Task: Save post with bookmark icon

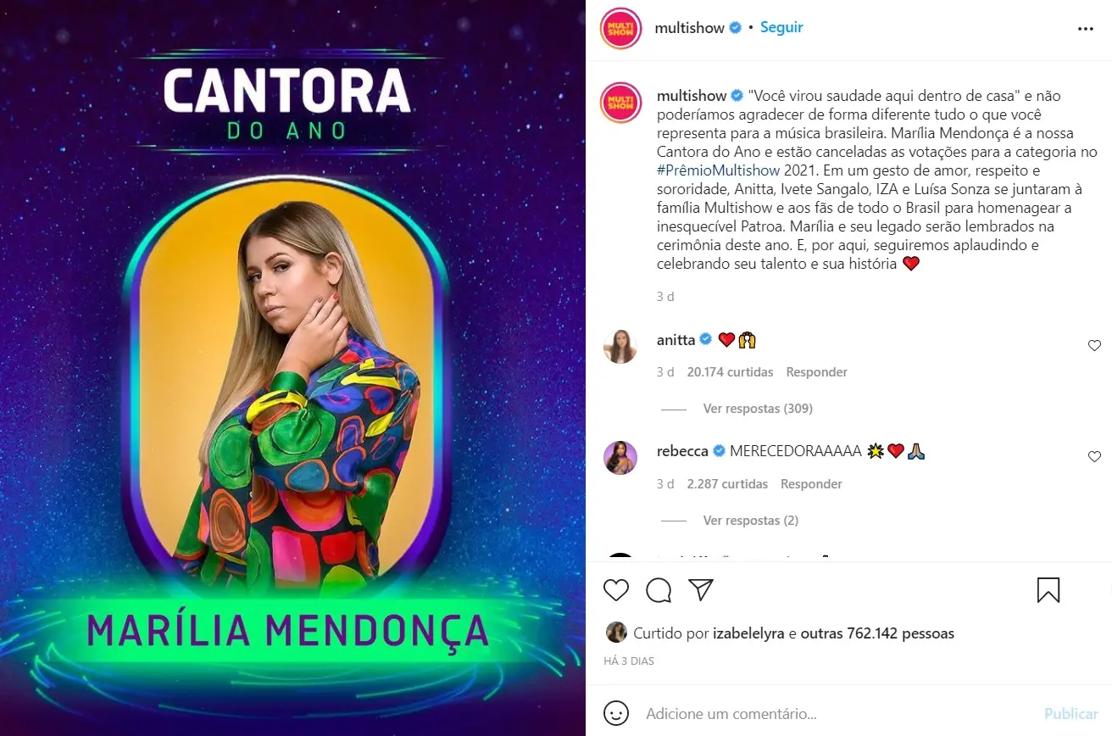Action: 1048,590
